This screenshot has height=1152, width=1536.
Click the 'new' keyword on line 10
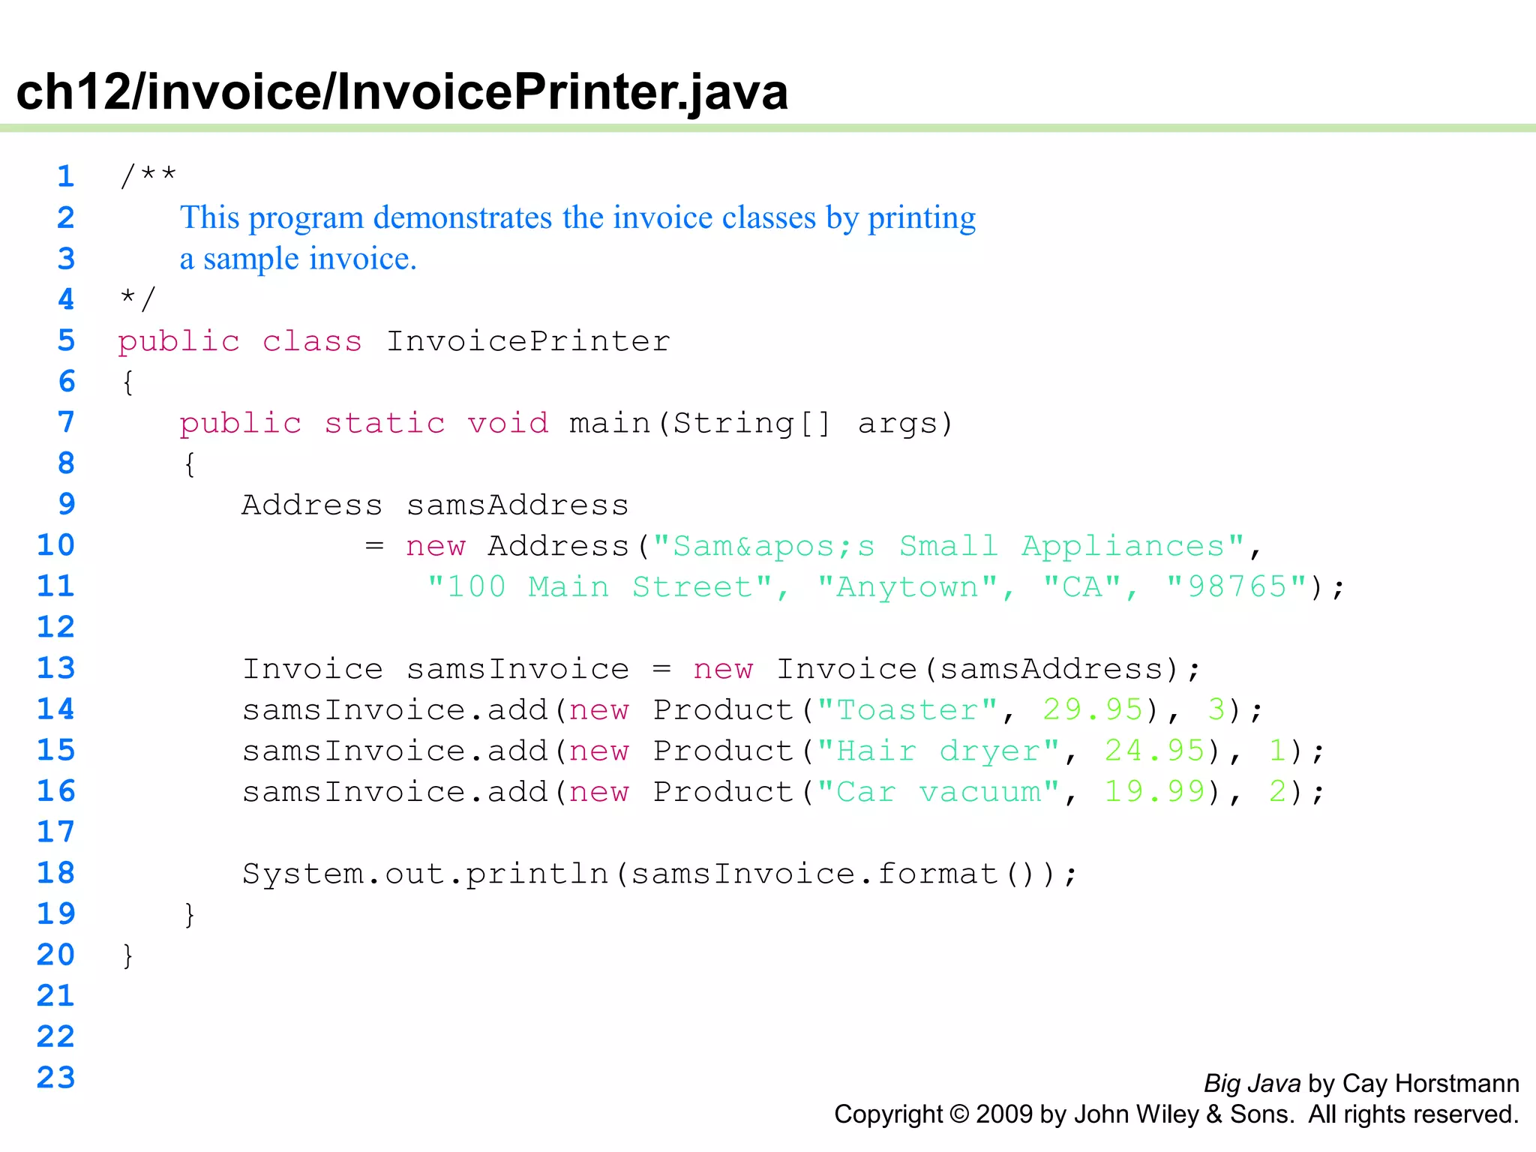[x=435, y=547]
